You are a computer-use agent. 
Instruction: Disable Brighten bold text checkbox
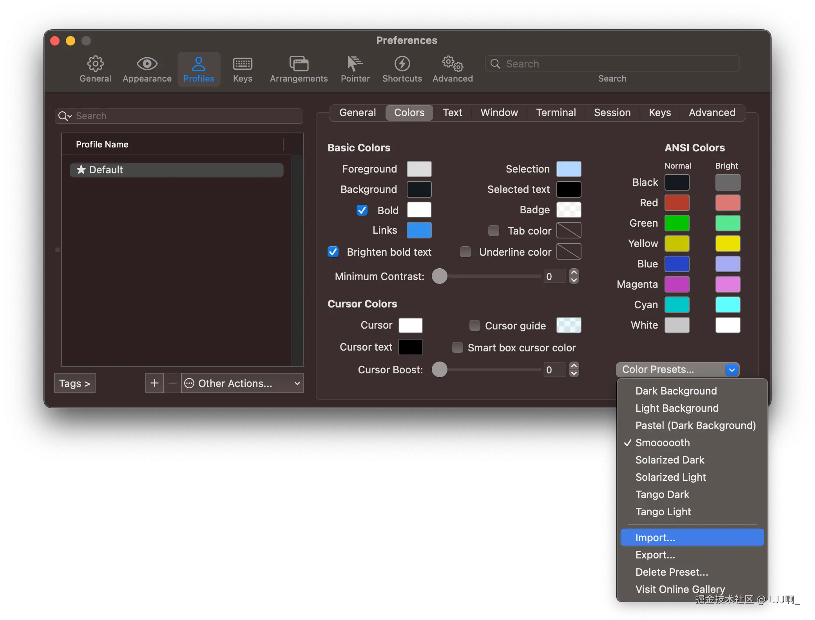point(333,252)
